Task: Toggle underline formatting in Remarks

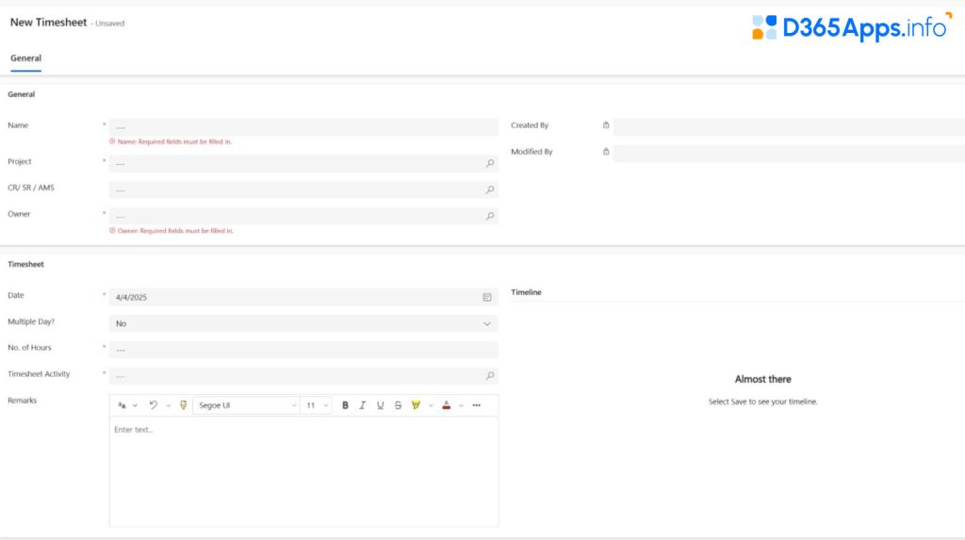Action: coord(381,405)
